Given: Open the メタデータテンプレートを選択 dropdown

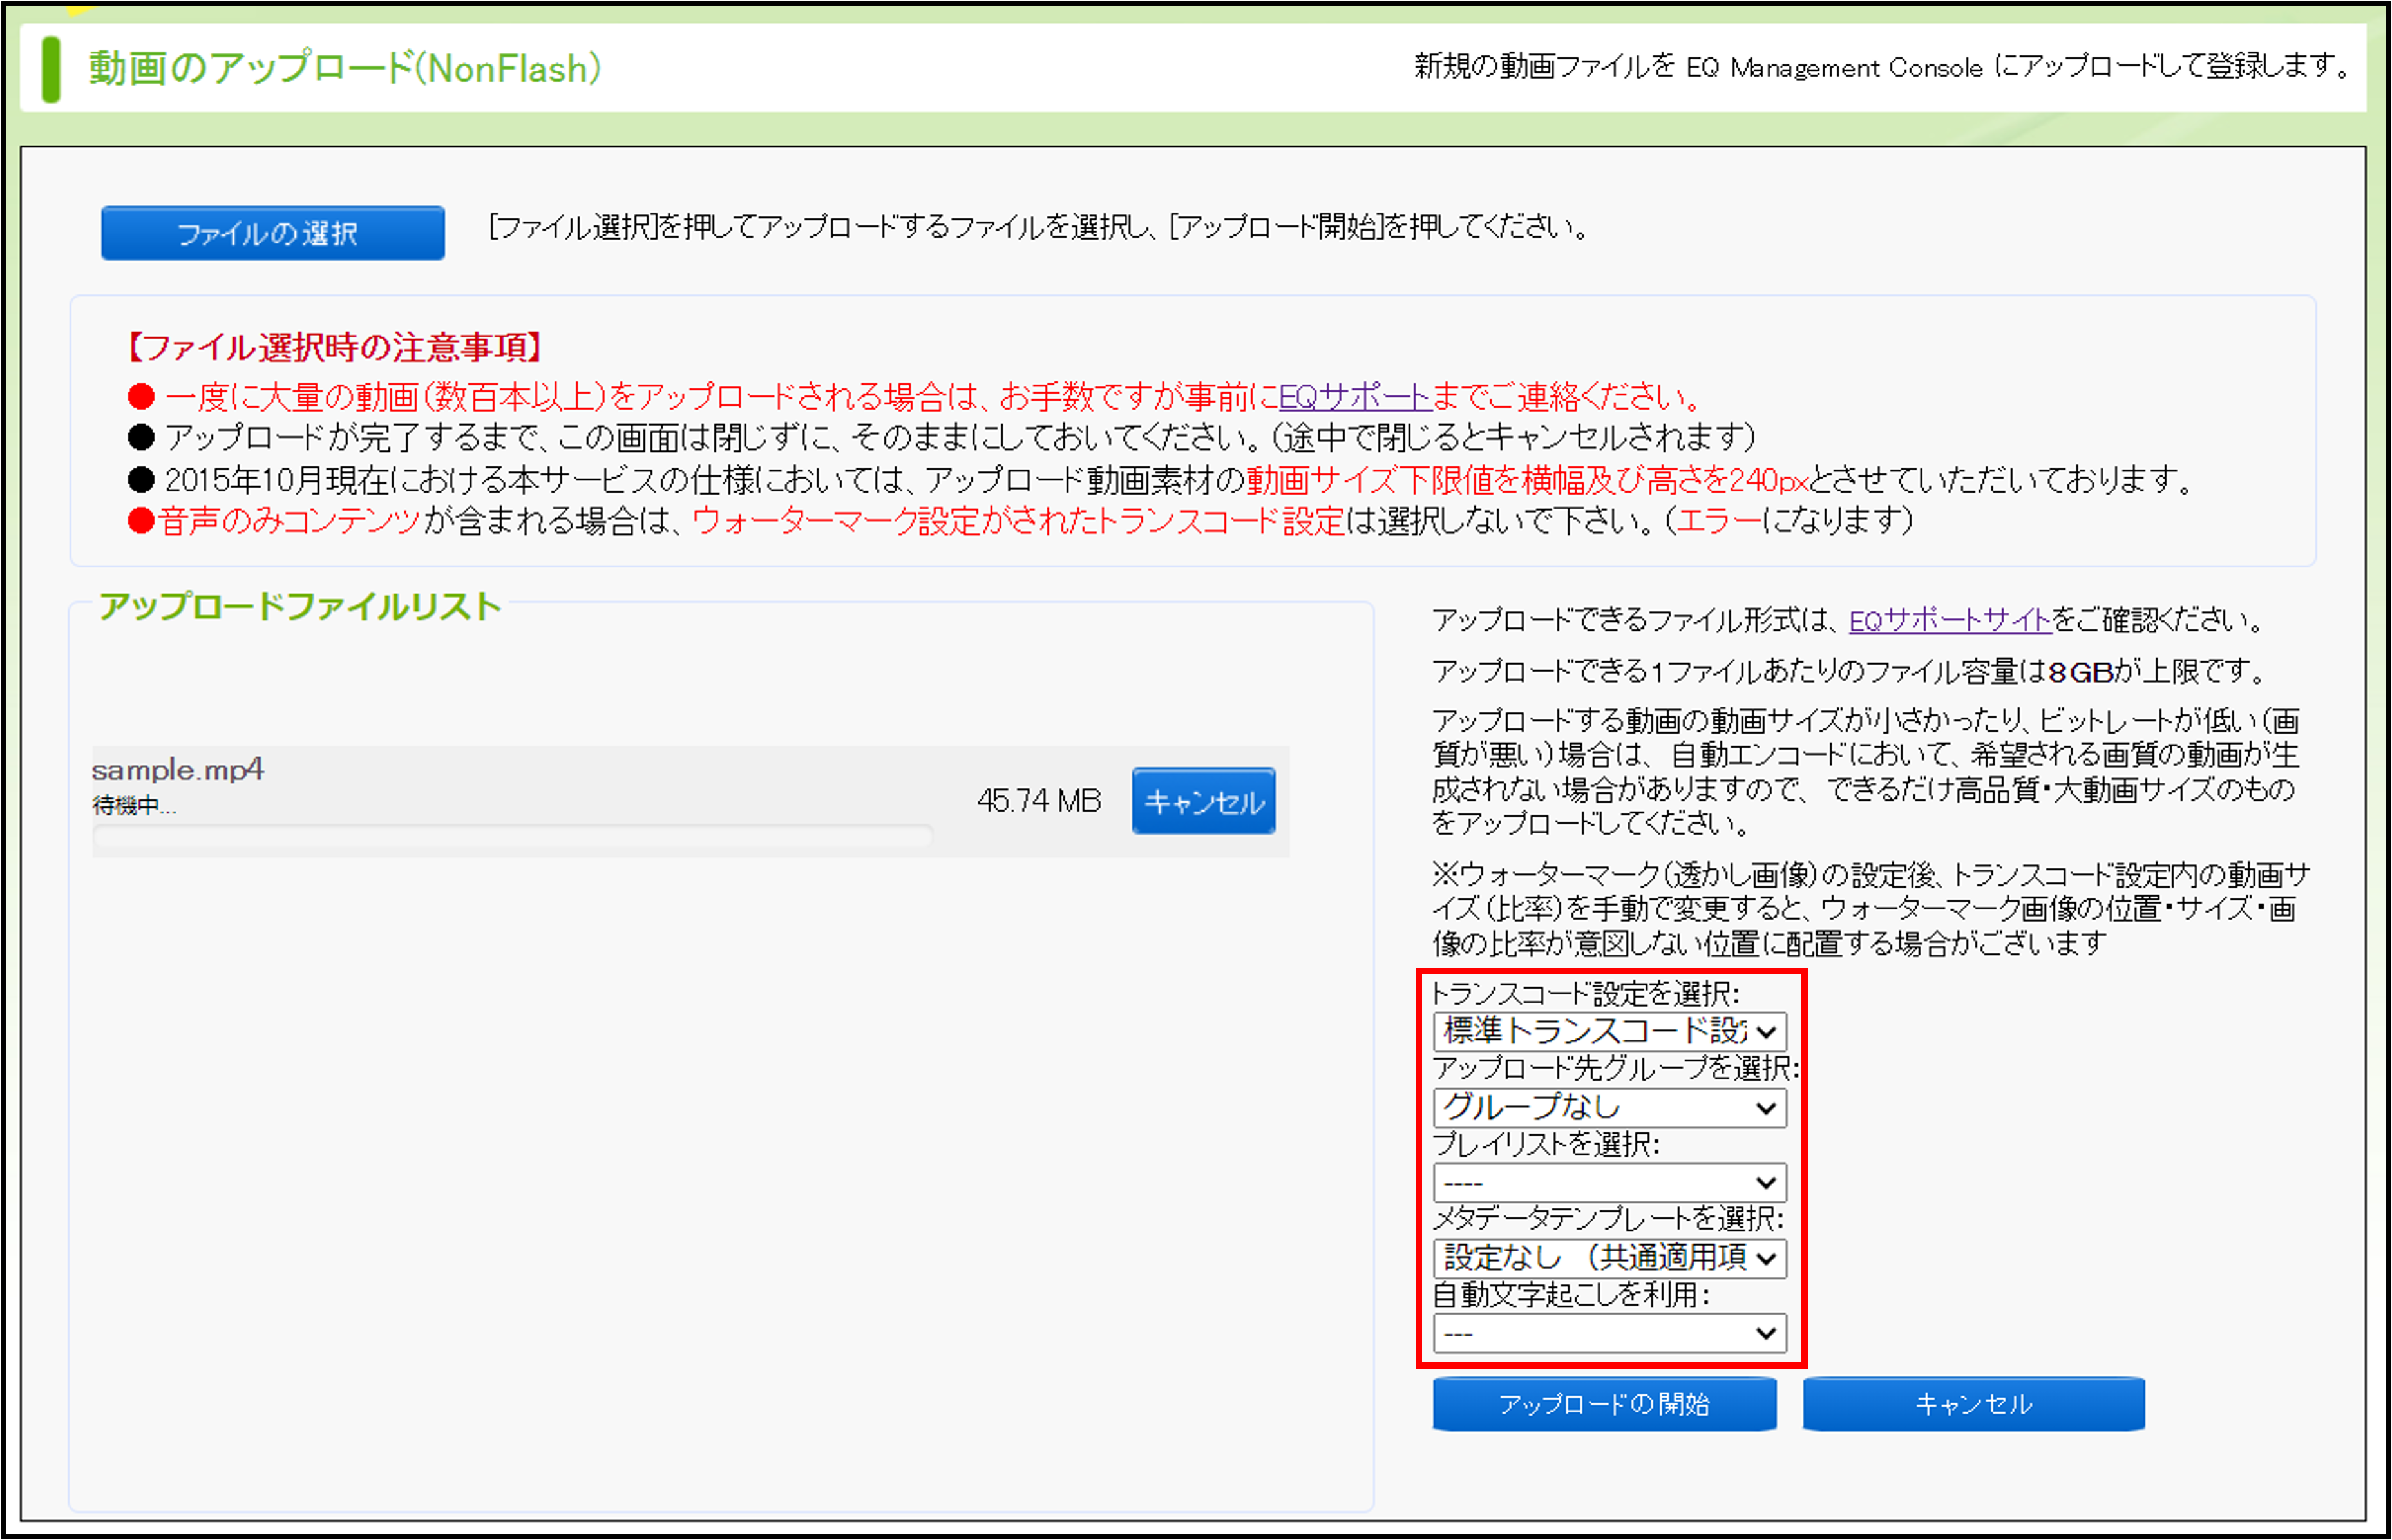Looking at the screenshot, I should (1609, 1257).
